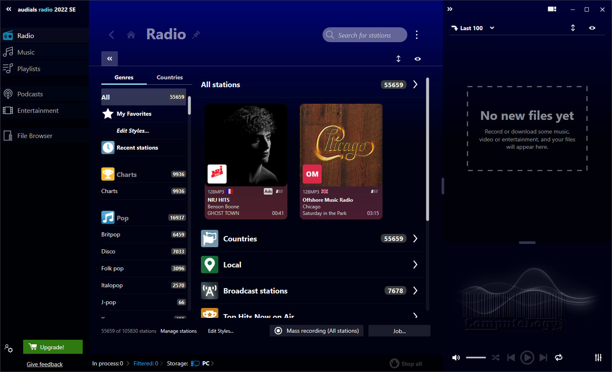Expand the Countries category
Image resolution: width=612 pixels, height=372 pixels.
(x=415, y=238)
